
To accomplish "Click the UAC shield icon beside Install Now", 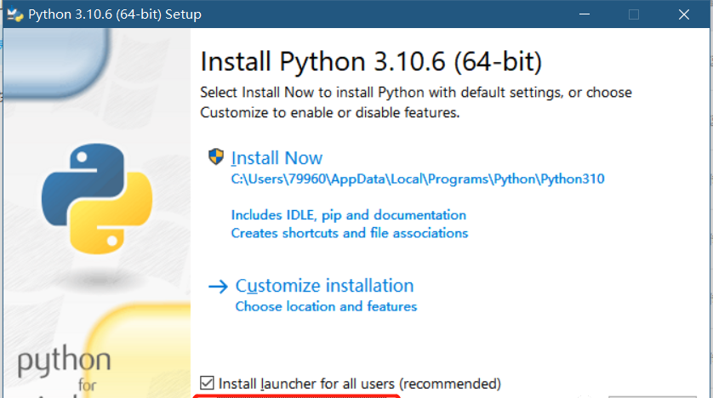I will pos(216,157).
